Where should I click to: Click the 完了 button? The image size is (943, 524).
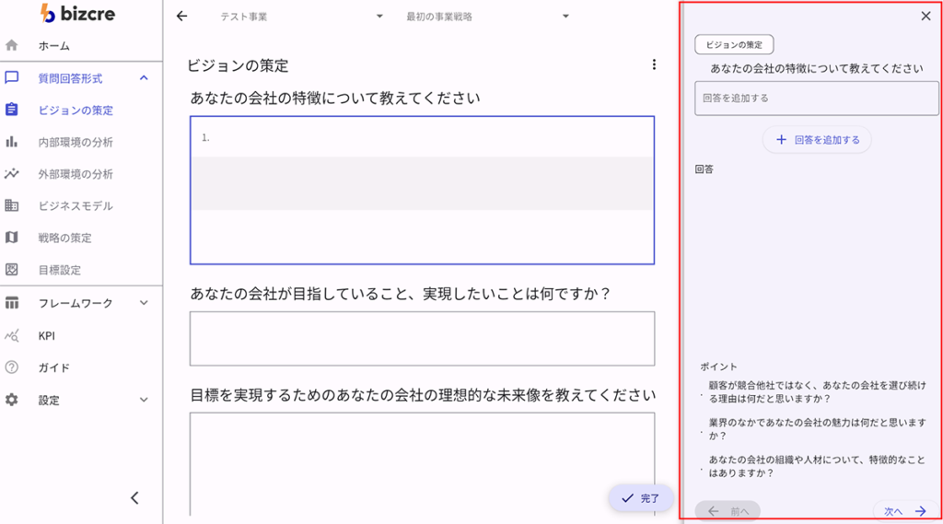pos(640,498)
